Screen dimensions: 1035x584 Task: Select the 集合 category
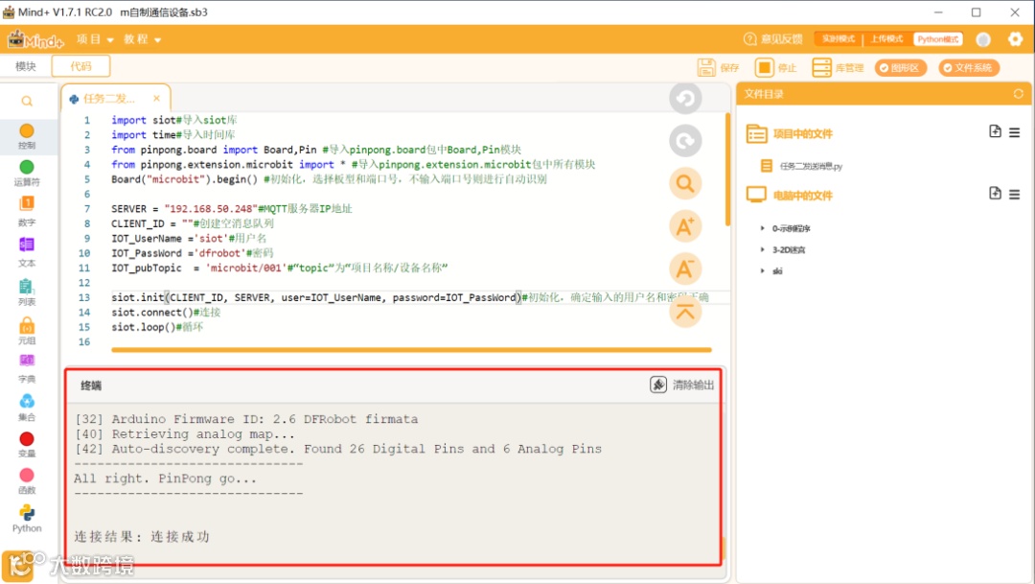pyautogui.click(x=27, y=407)
